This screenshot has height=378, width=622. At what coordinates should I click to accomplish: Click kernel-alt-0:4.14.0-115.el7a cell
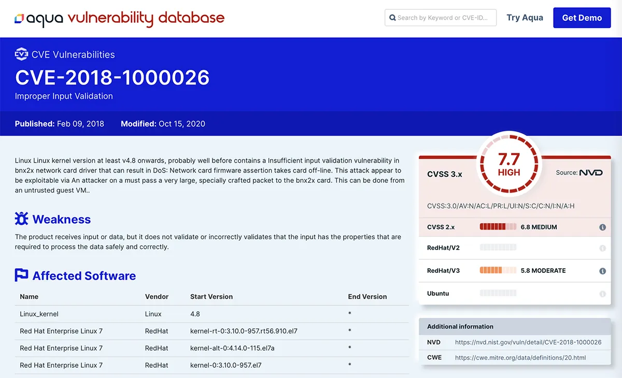[x=232, y=348]
